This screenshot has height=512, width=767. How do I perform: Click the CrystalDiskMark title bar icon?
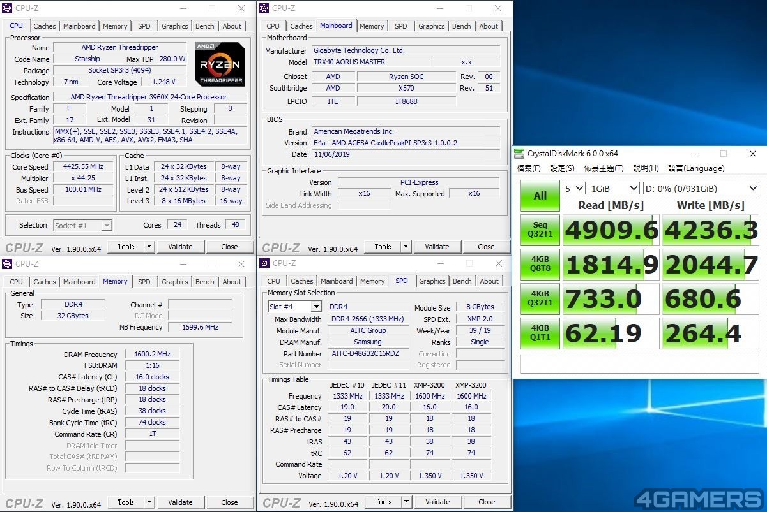tap(519, 154)
